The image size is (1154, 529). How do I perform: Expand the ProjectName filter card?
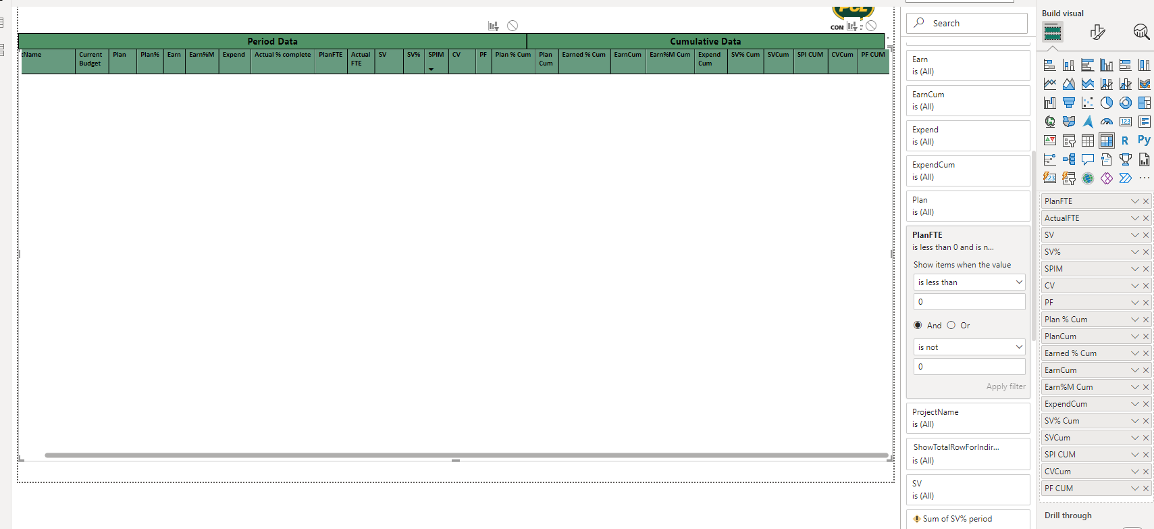point(968,418)
